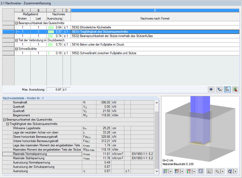The width and height of the screenshot is (242, 178).
Task: Collapse Tragfähigkeit des Stützenquerschnitts details node
Action: coord(8,124)
